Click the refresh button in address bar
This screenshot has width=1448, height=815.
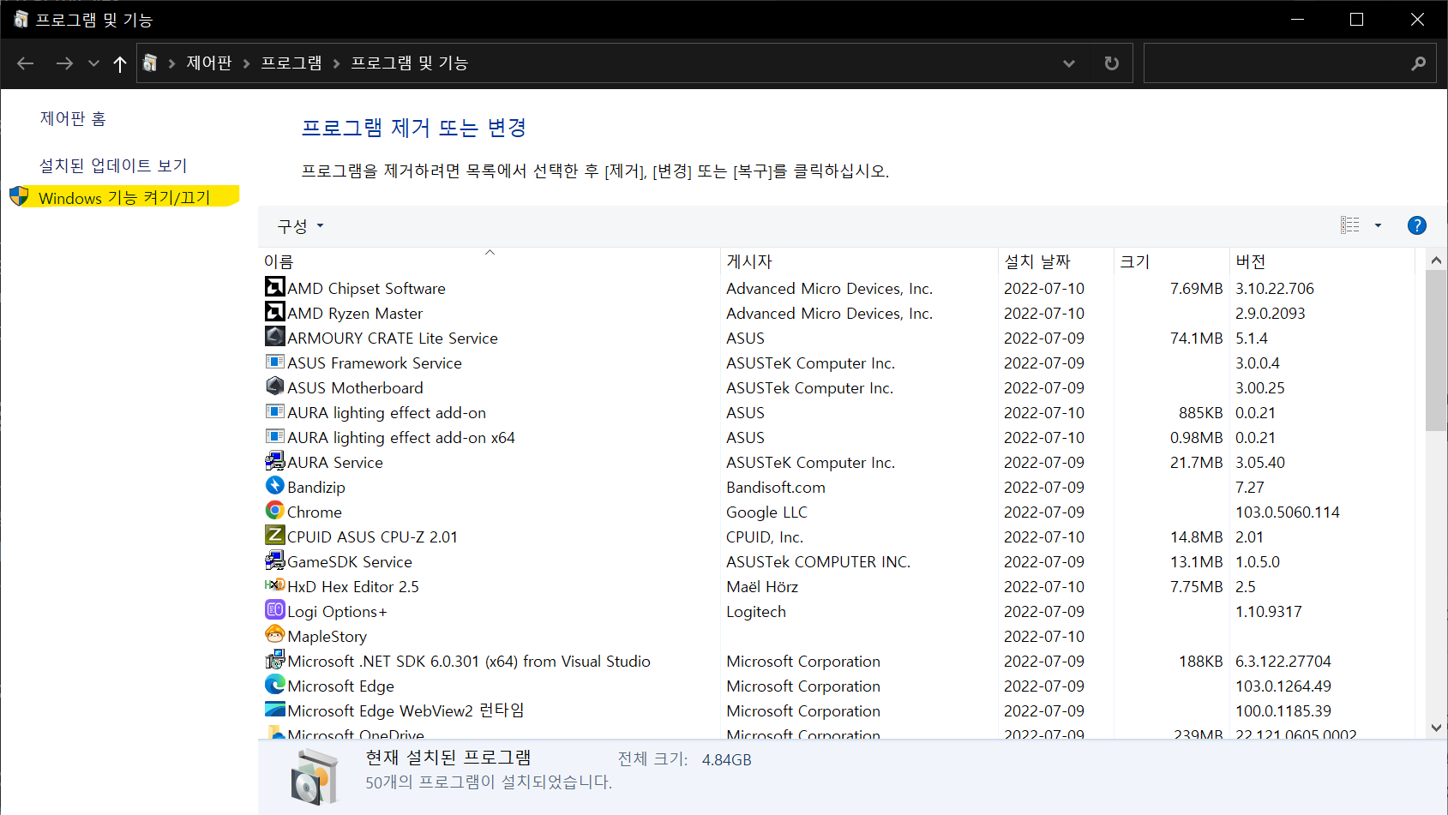1112,63
